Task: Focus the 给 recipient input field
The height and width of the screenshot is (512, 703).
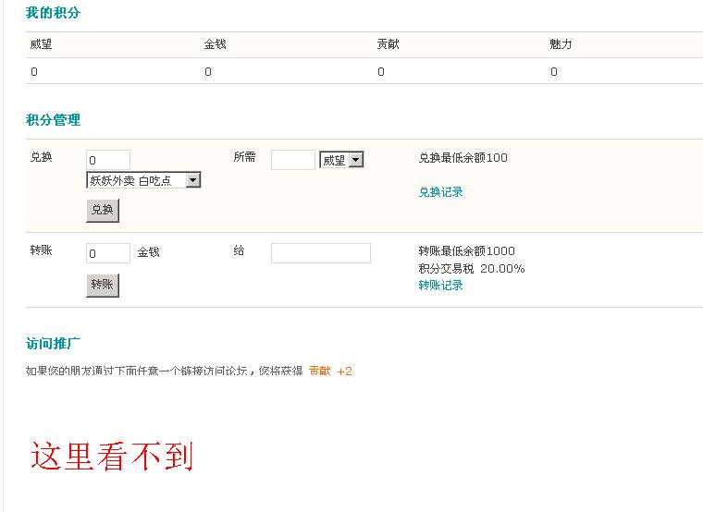Action: click(321, 253)
